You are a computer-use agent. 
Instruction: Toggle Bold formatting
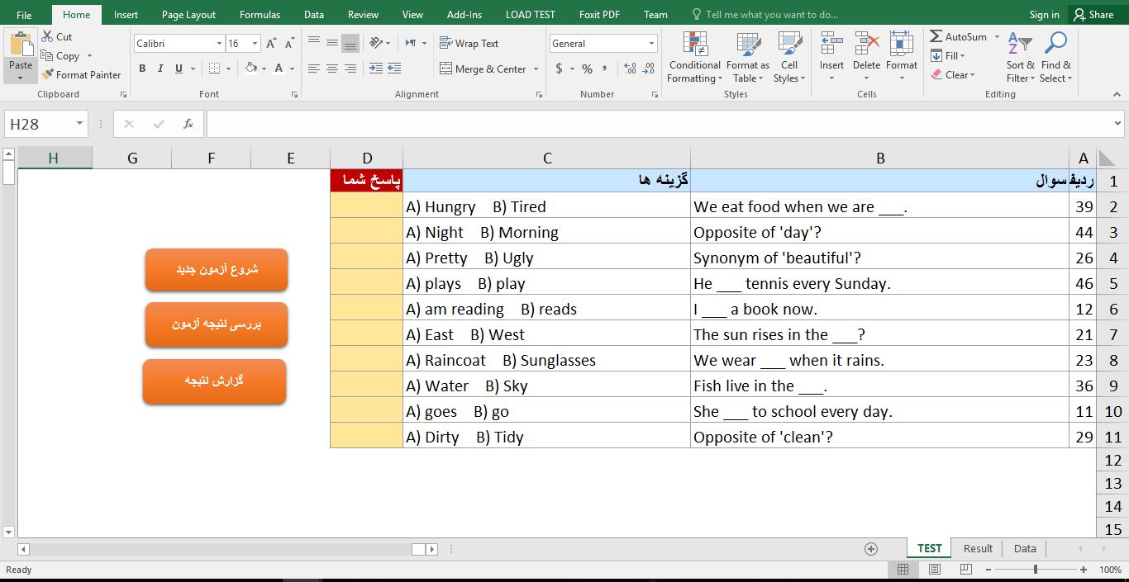tap(142, 69)
